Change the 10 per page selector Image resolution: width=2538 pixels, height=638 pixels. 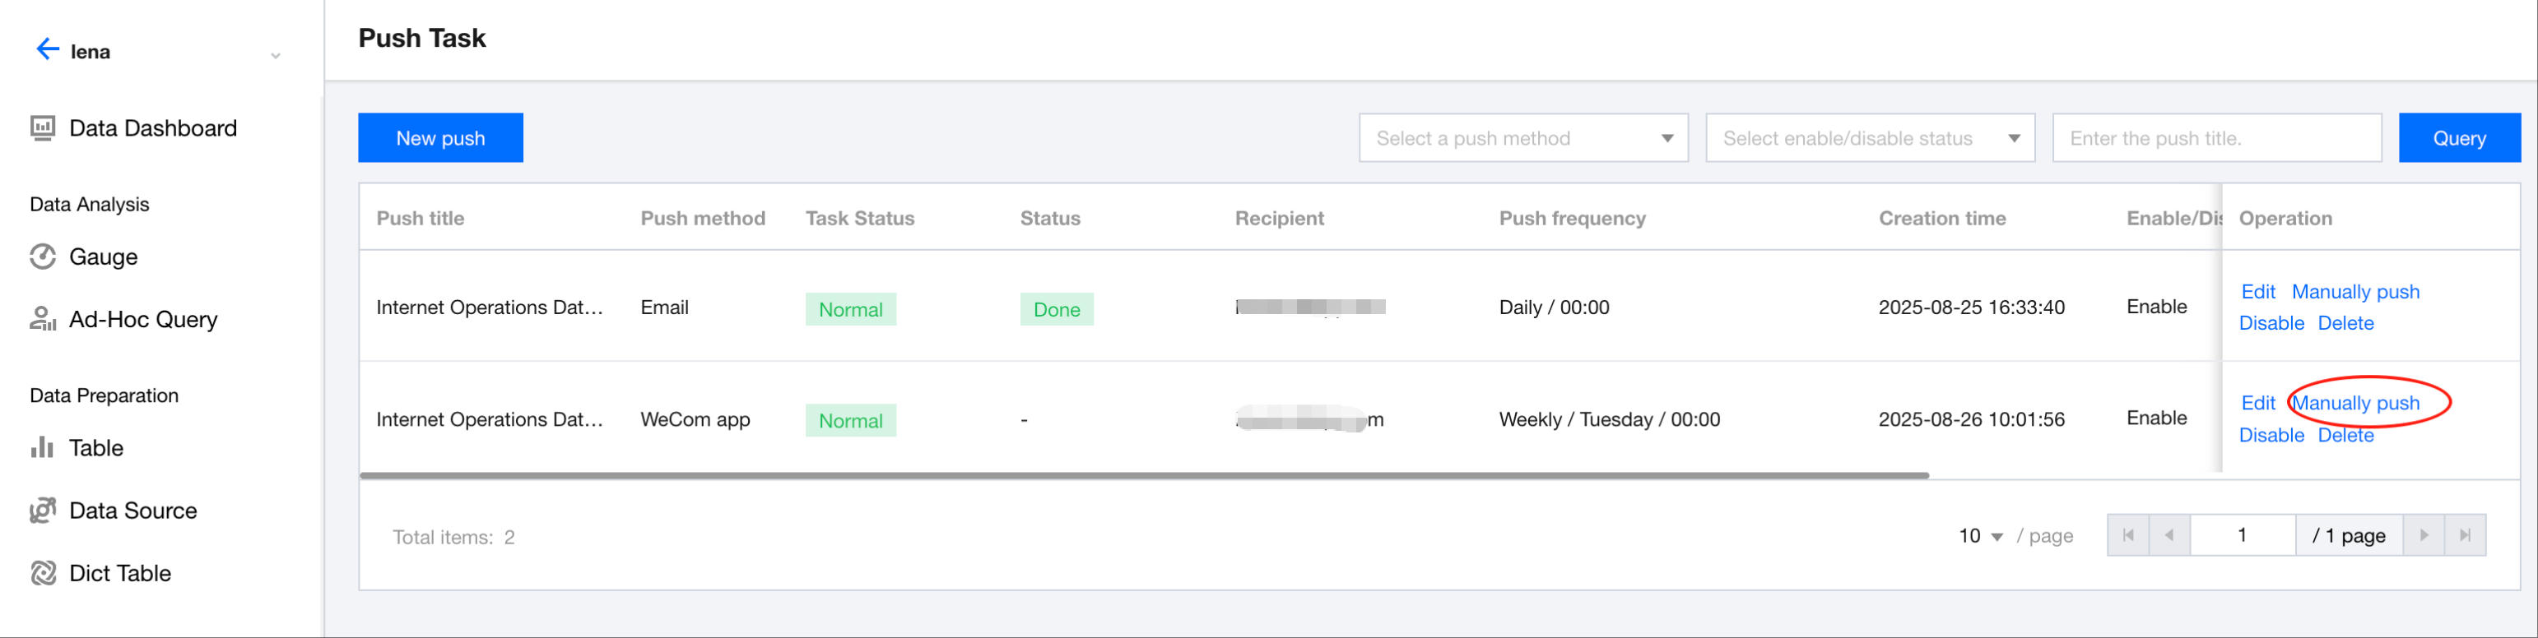point(1980,535)
